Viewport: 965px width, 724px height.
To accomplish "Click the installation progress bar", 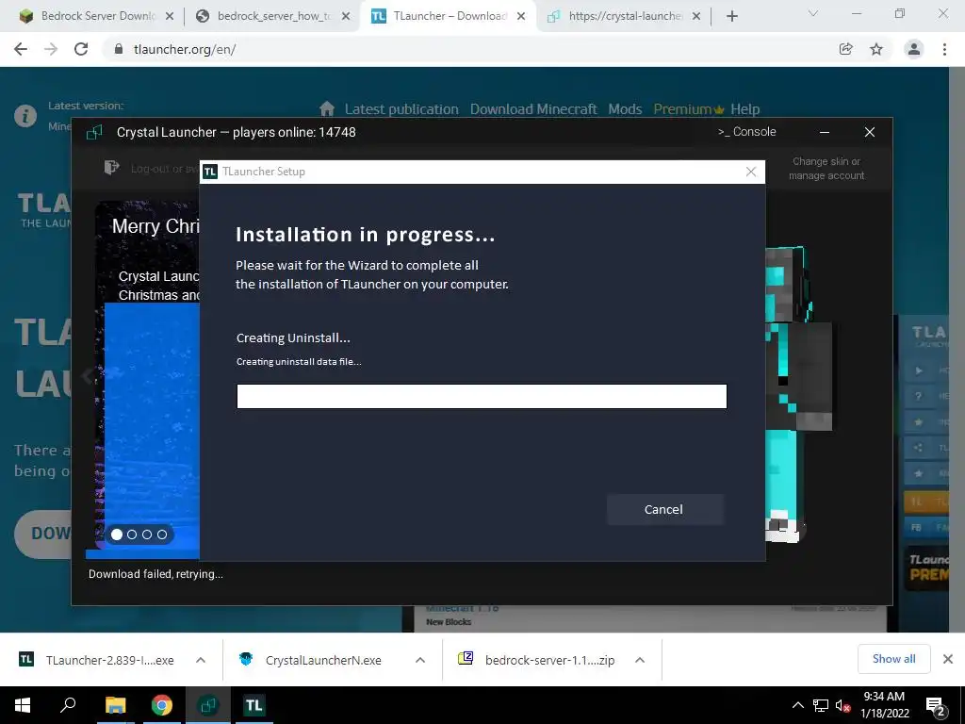I will (482, 397).
